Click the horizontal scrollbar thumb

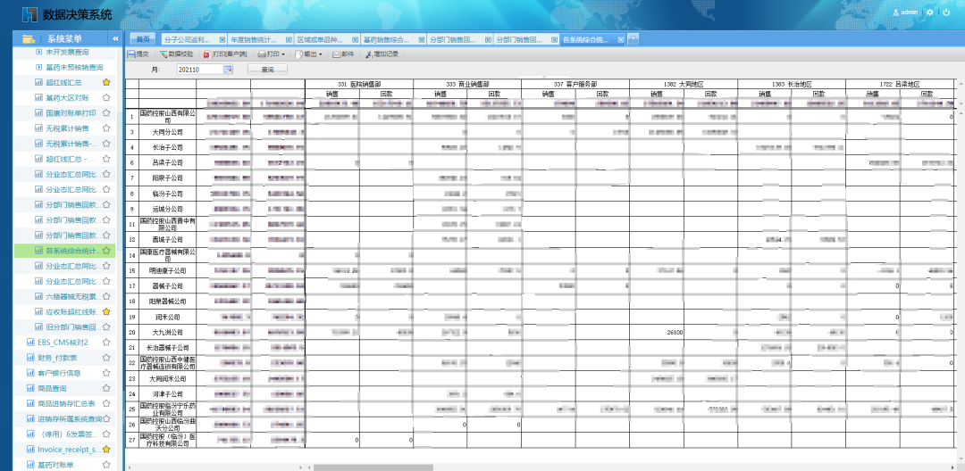[x=373, y=467]
